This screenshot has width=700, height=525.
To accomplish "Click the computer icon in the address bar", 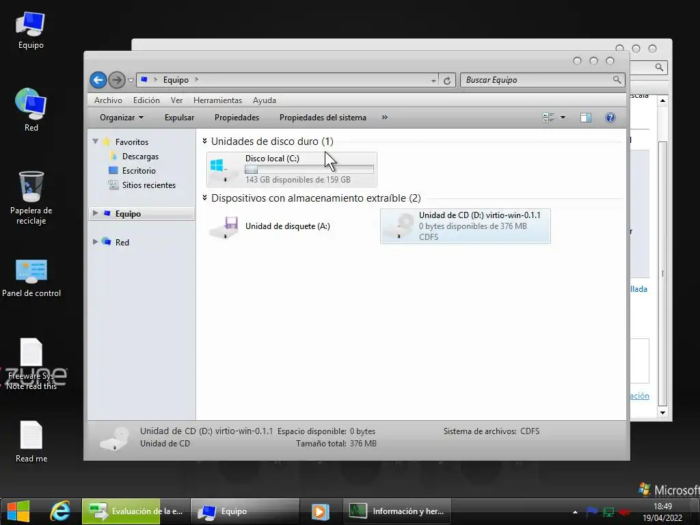I will (144, 79).
